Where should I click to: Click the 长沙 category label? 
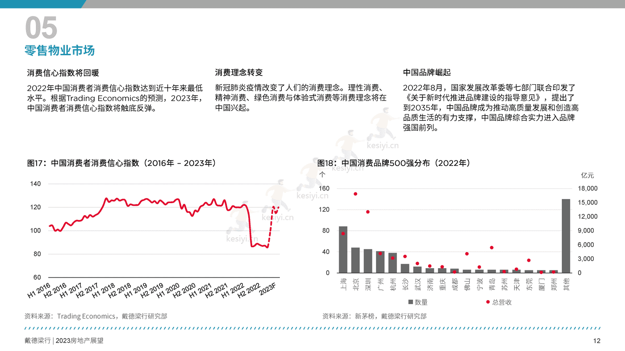[405, 284]
